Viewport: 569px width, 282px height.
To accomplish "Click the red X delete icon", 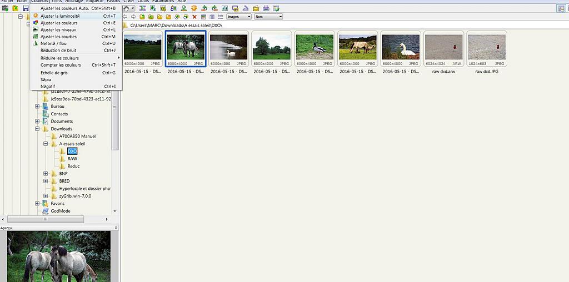I will [194, 17].
